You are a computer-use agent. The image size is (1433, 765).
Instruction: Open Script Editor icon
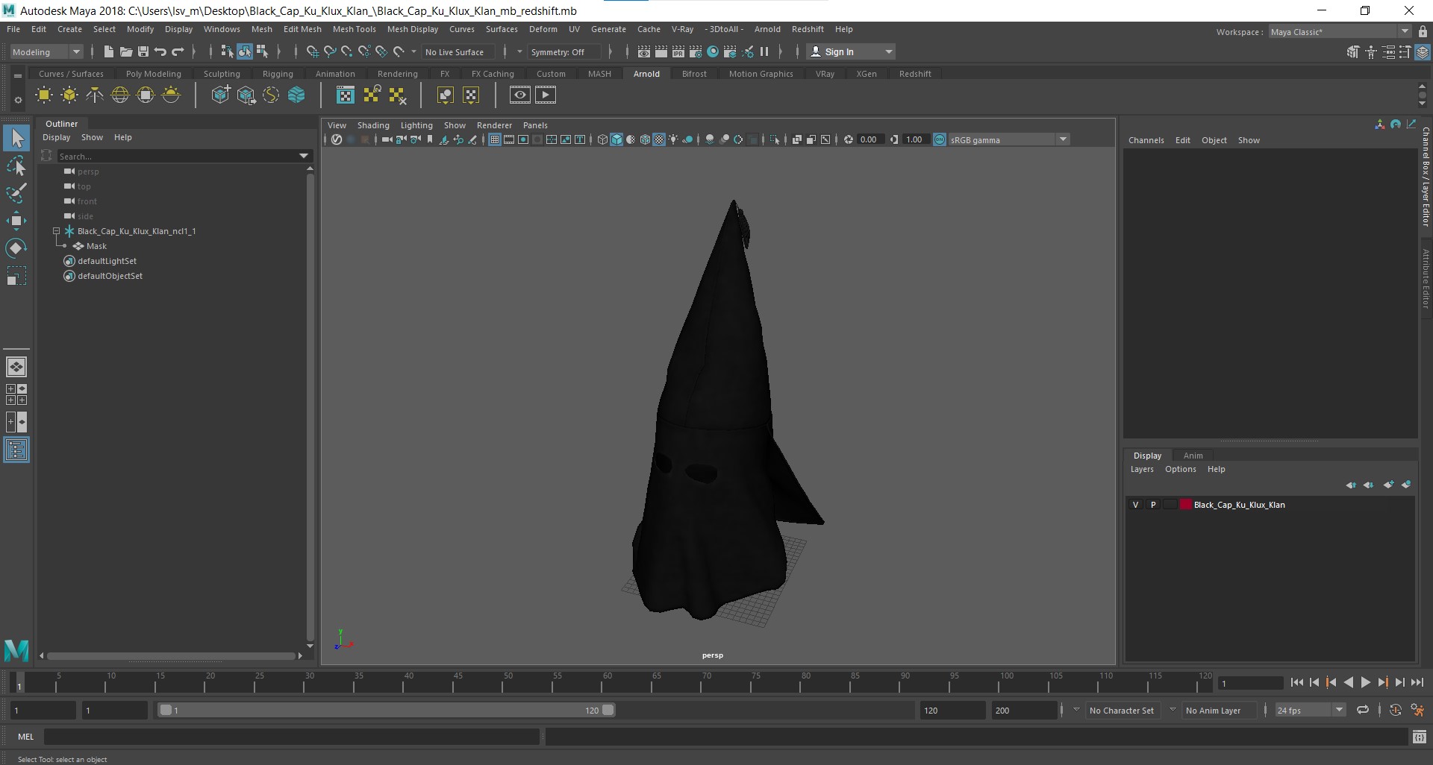pos(1420,737)
